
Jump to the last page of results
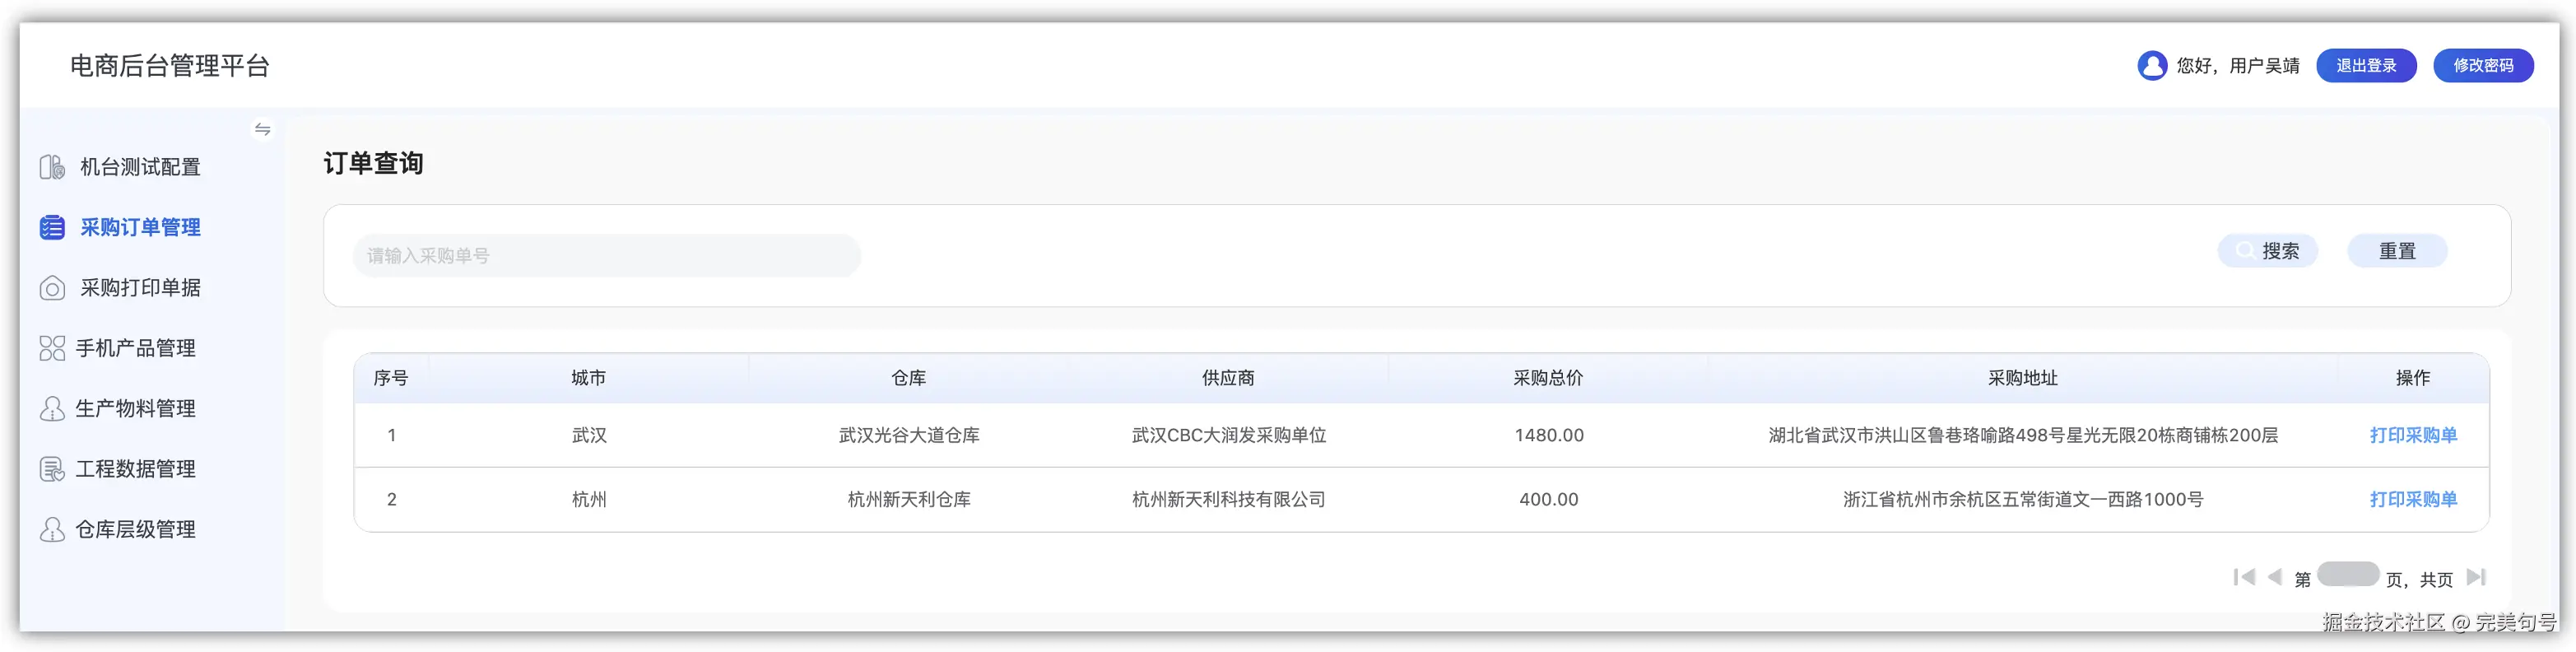tap(2476, 577)
